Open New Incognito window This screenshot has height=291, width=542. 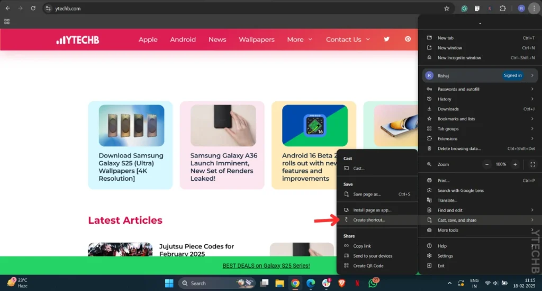[480, 58]
